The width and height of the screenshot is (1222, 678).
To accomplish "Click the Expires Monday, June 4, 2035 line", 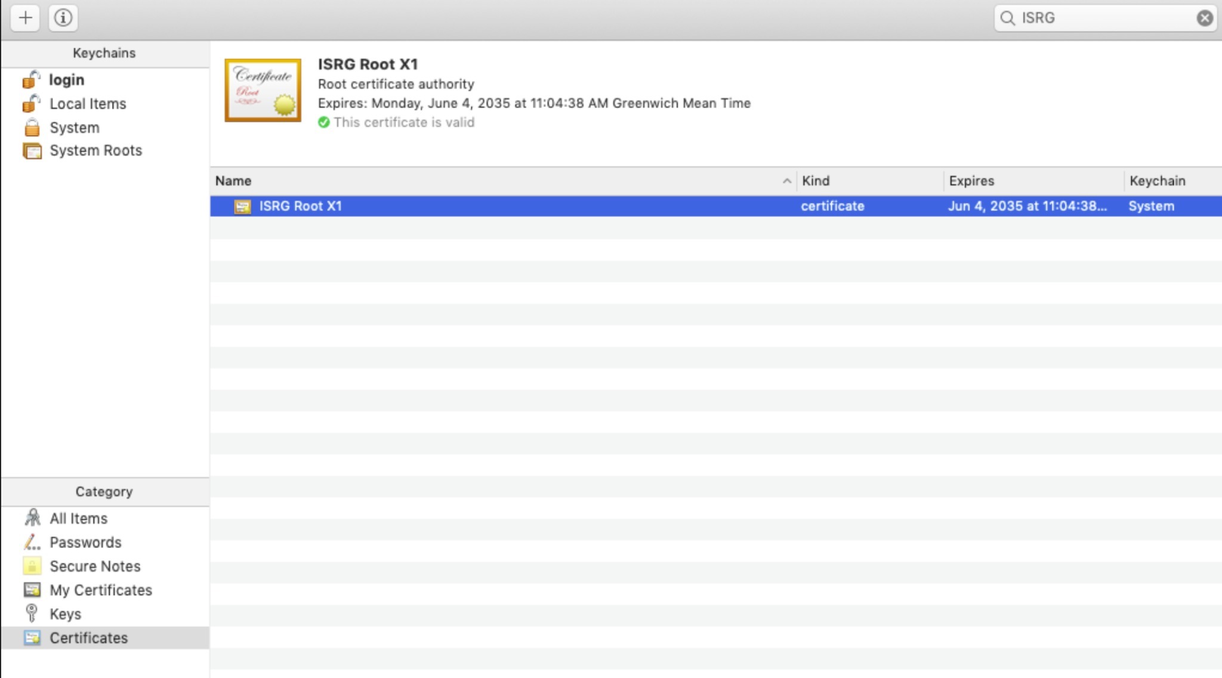I will click(x=534, y=103).
